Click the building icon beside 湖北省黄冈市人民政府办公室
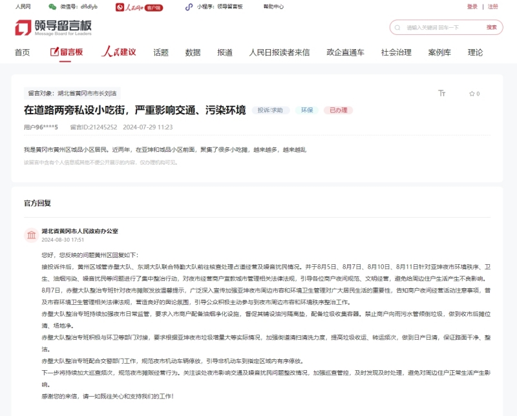This screenshot has height=416, width=517. tap(33, 235)
